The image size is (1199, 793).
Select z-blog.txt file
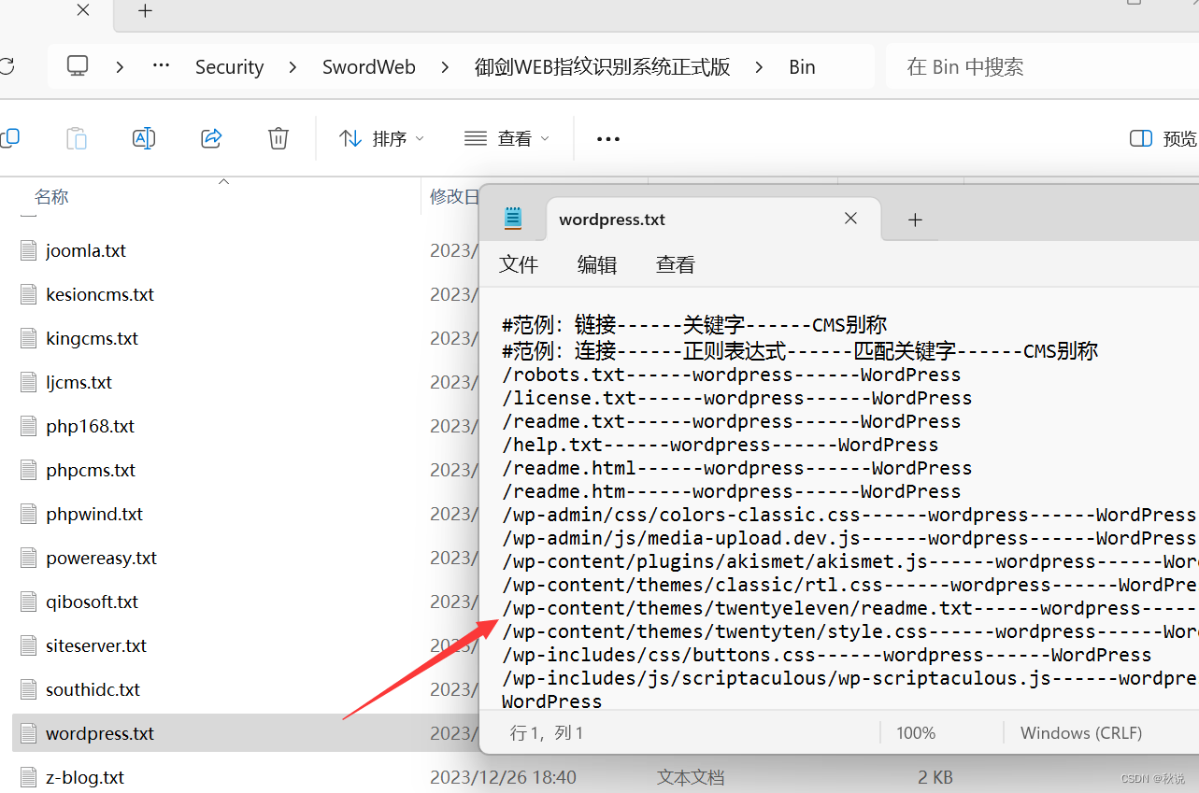pos(85,777)
